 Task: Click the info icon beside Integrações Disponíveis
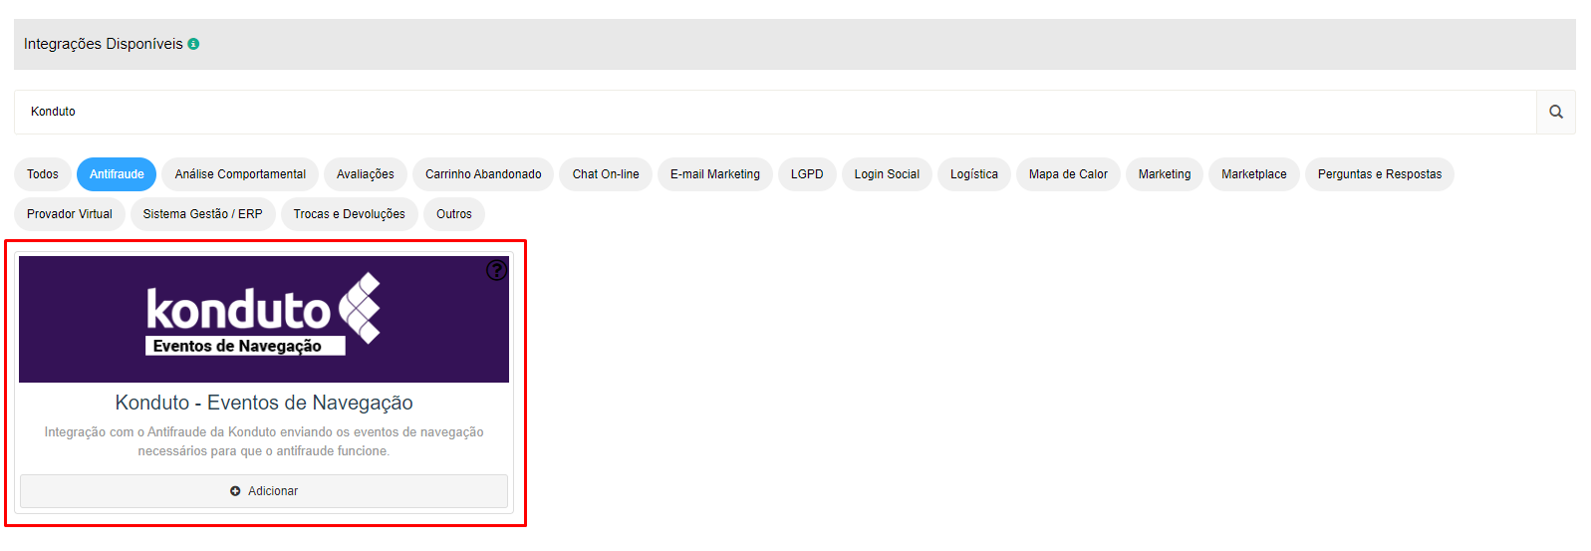tap(193, 44)
